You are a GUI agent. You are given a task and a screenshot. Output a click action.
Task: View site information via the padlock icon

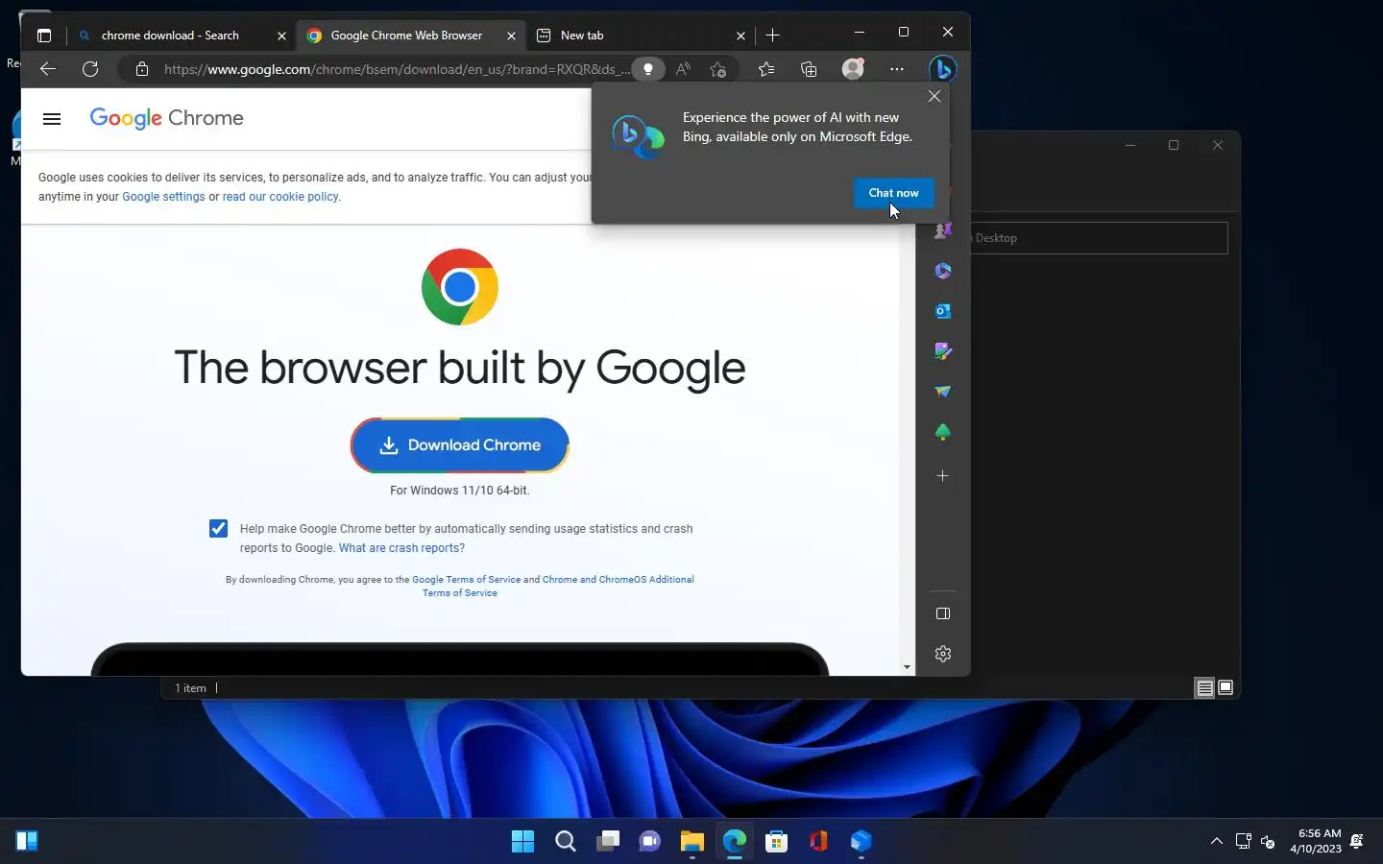[x=142, y=69]
